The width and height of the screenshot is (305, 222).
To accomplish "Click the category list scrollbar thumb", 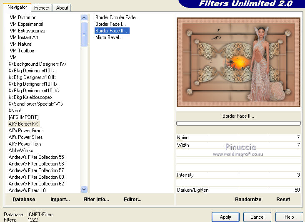I will point(84,35).
